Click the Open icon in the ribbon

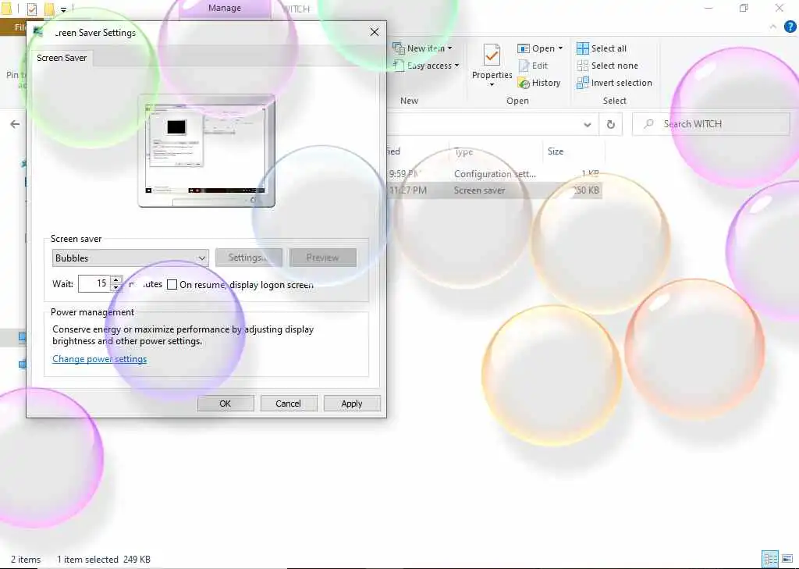tap(524, 48)
